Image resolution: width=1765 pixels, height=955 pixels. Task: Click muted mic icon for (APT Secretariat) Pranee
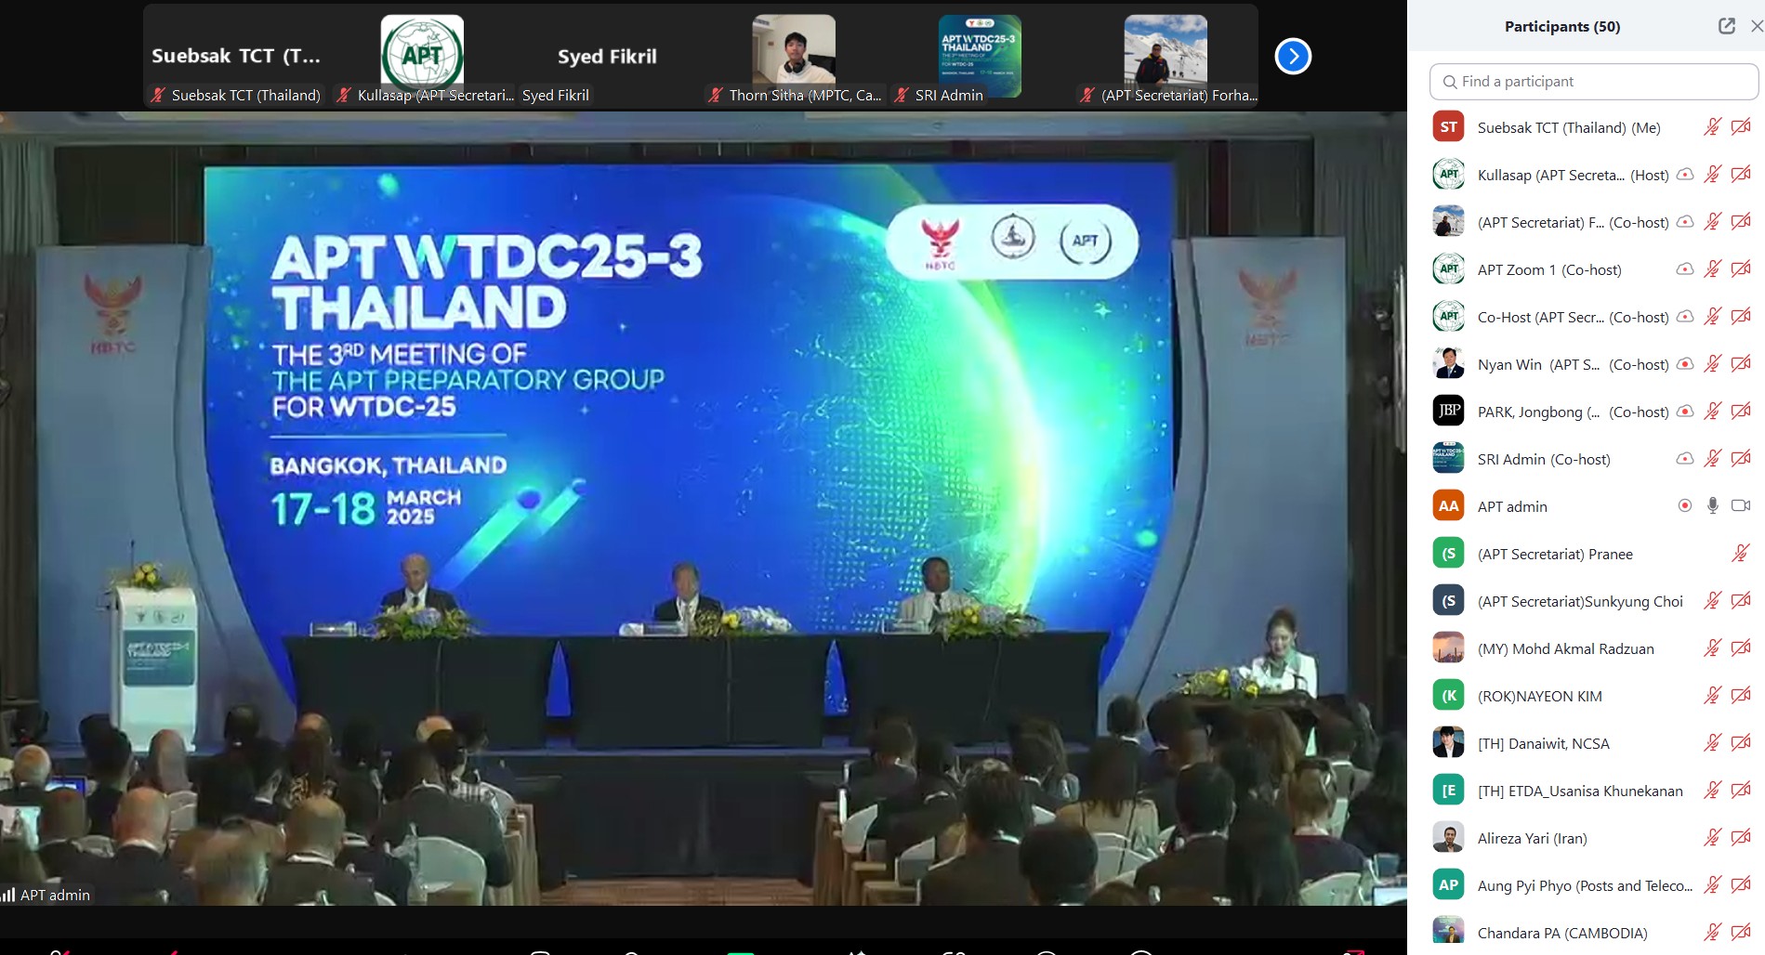[1741, 554]
